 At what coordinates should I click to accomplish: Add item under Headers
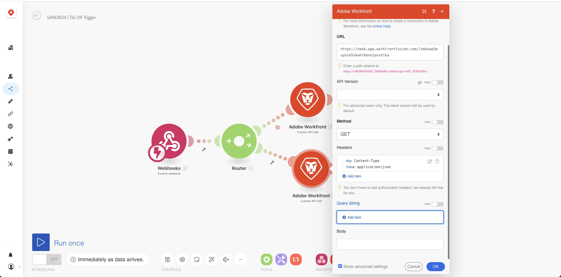pyautogui.click(x=352, y=176)
